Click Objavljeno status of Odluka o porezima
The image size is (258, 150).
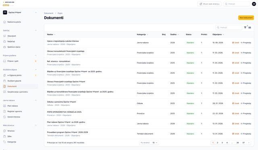[x=190, y=103]
